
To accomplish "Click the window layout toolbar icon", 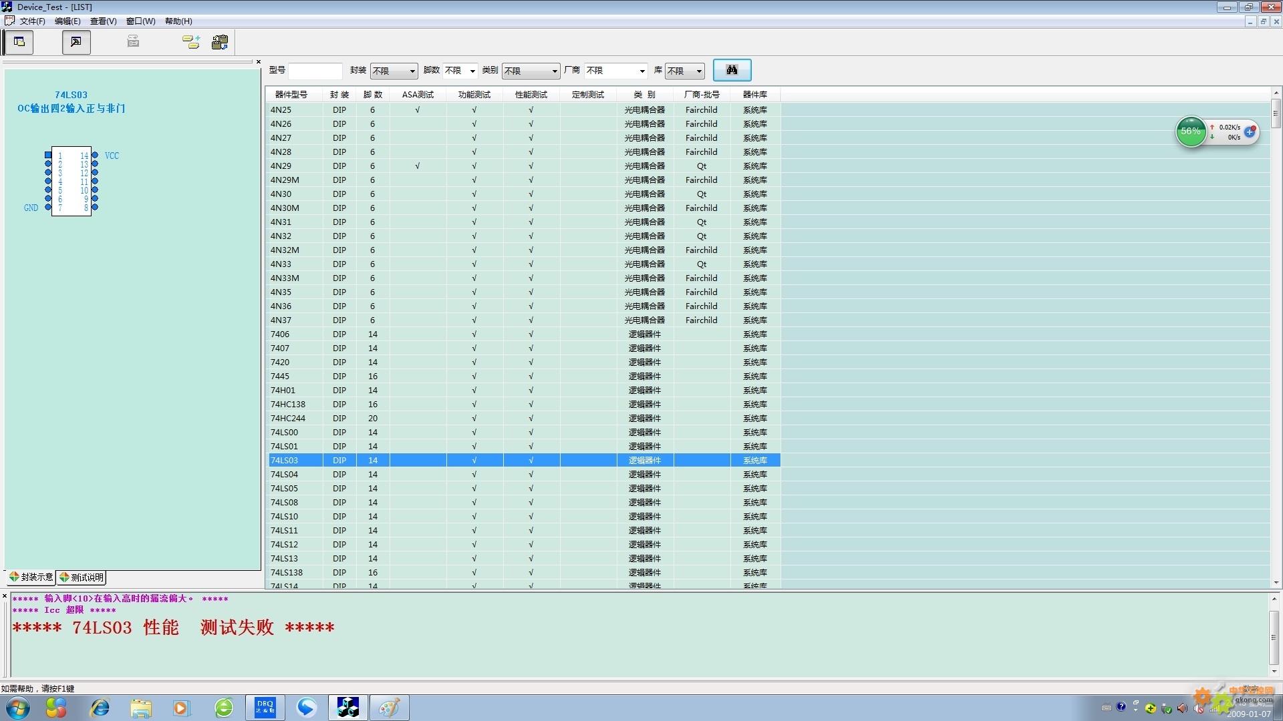I will (x=19, y=42).
